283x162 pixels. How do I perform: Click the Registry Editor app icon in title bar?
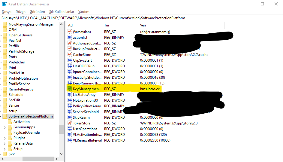tap(4, 4)
